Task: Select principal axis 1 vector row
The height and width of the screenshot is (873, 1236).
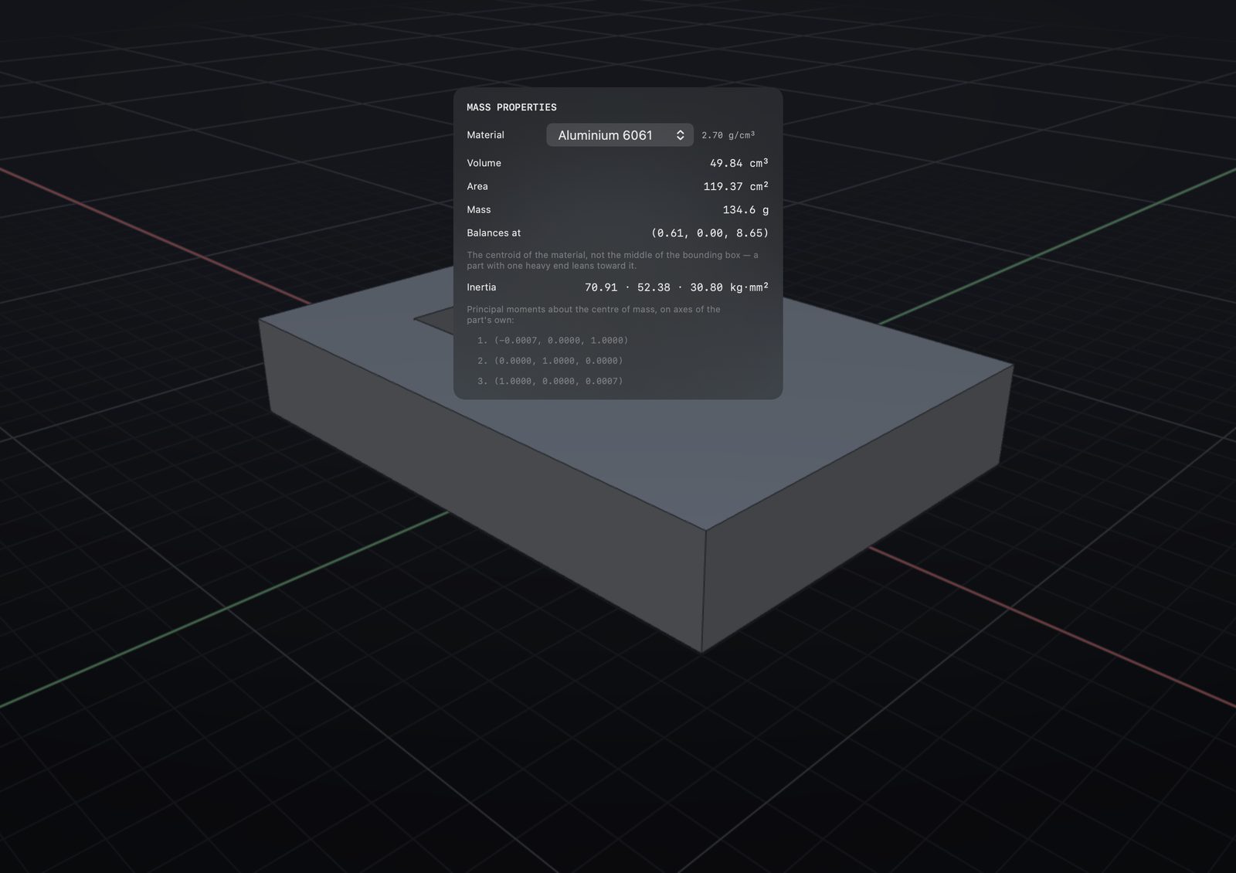Action: (x=552, y=341)
